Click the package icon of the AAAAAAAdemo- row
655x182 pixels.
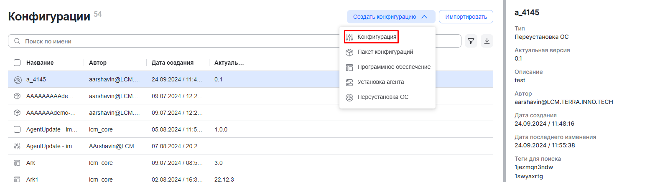click(x=17, y=113)
